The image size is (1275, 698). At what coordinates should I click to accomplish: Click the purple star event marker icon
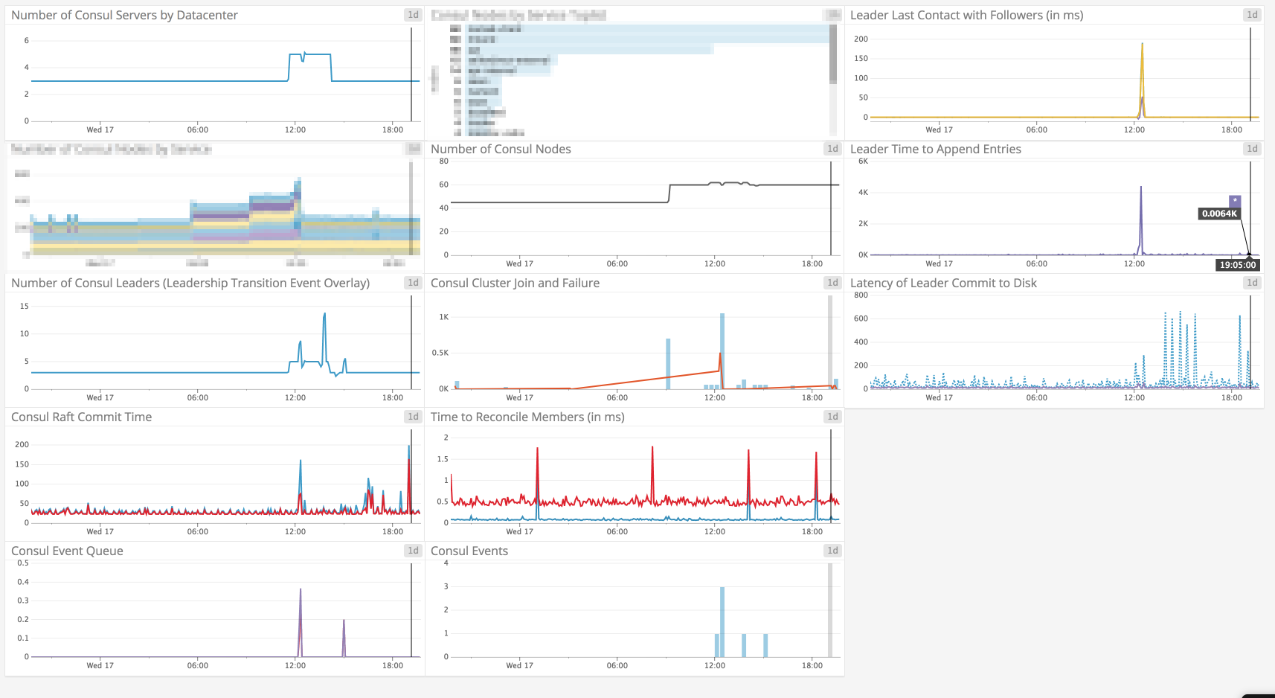tap(1235, 201)
